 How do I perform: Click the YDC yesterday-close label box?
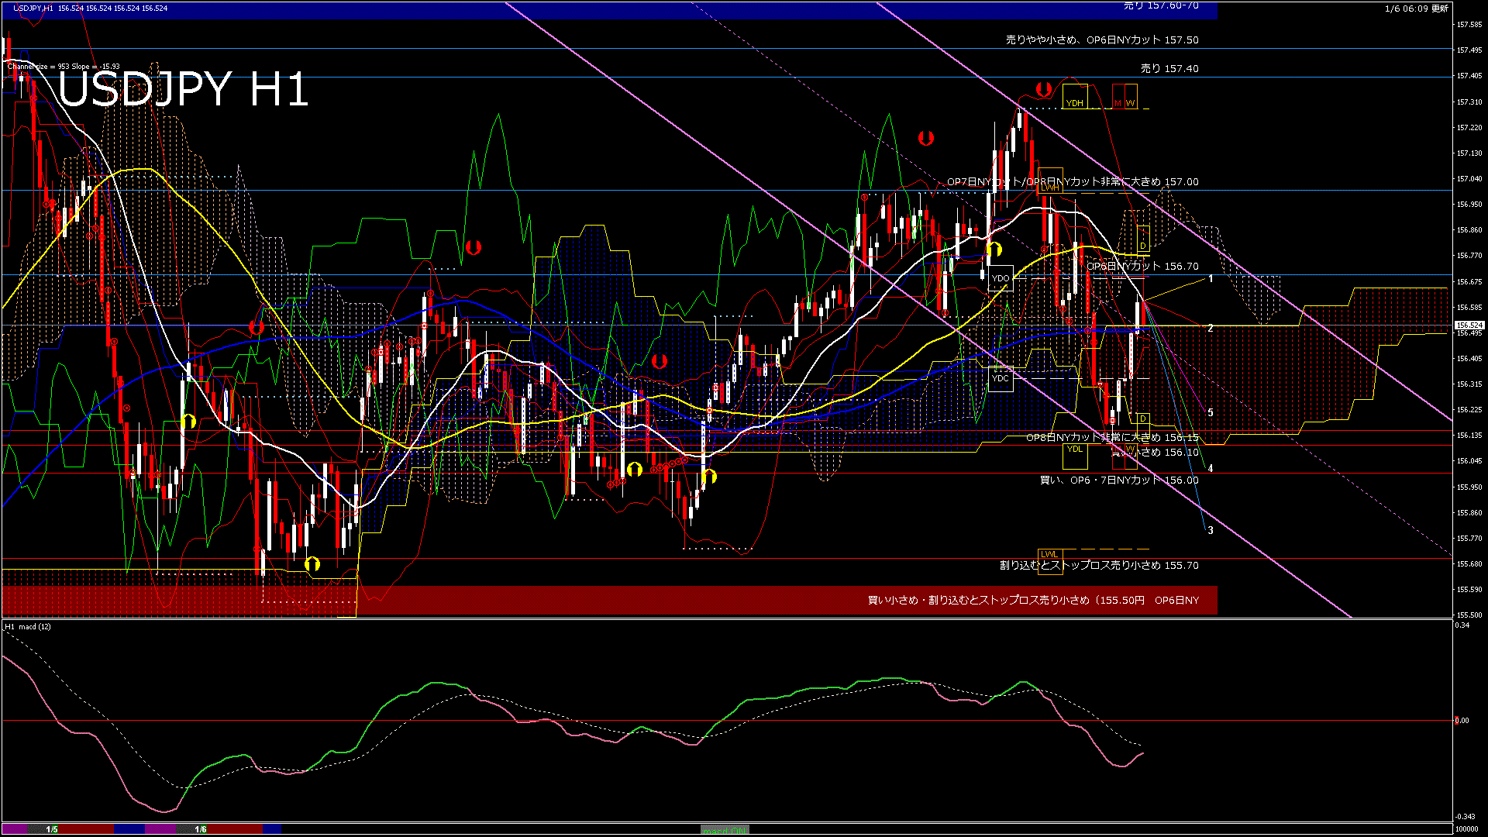[1001, 379]
